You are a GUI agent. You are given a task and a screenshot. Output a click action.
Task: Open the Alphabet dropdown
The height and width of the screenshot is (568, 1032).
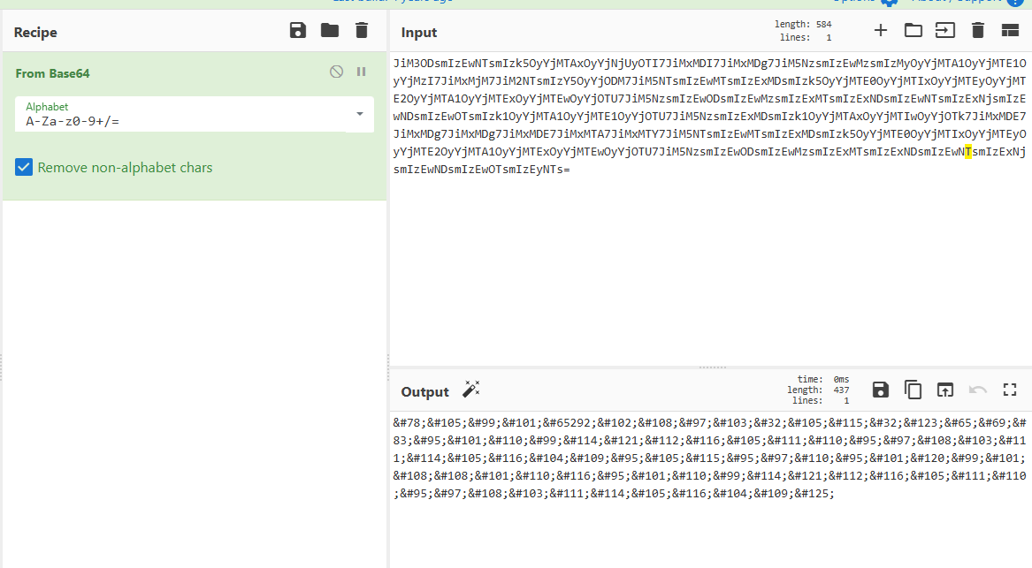click(360, 114)
